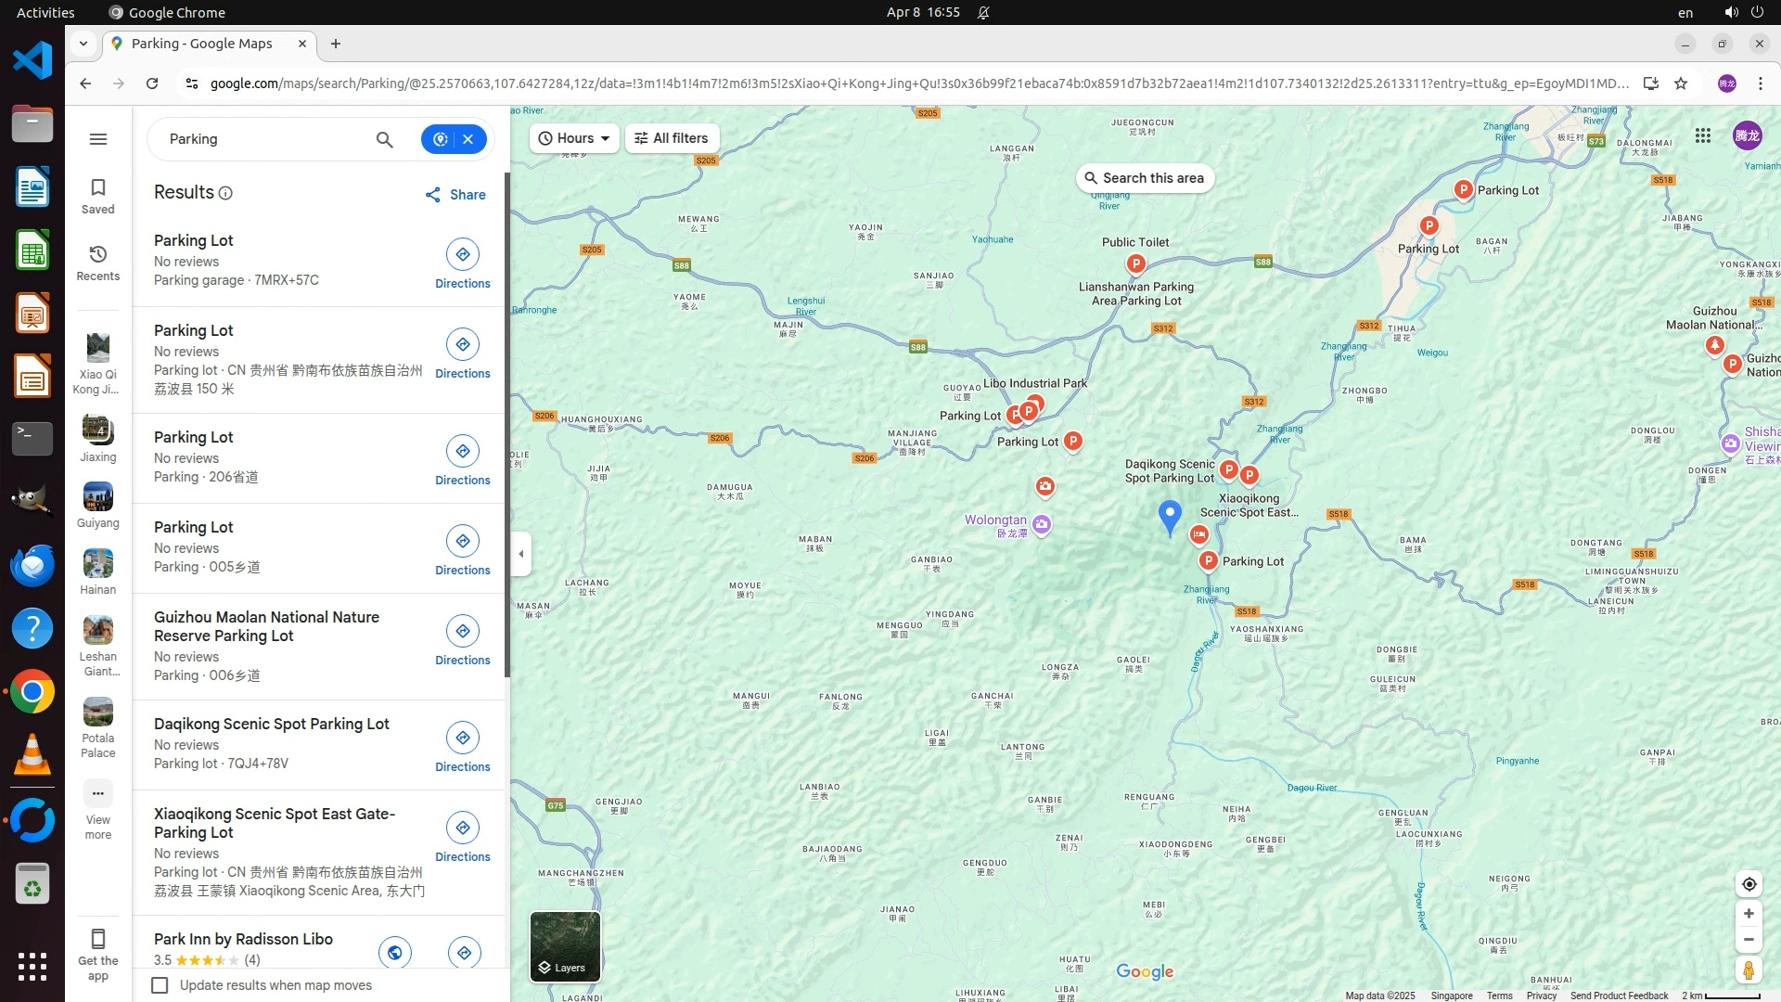Viewport: 1781px width, 1002px height.
Task: Click Directions icon for Daqikong Scenic Spot Parking Lot
Action: click(x=462, y=738)
